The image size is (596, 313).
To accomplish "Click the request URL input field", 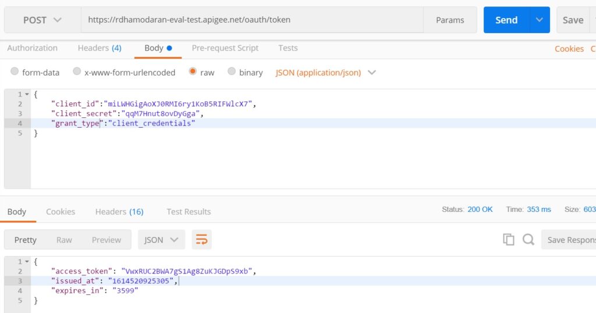I will (251, 20).
